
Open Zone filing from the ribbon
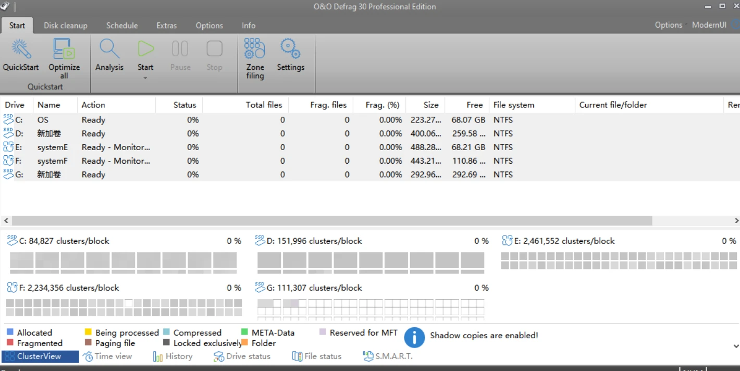click(255, 49)
